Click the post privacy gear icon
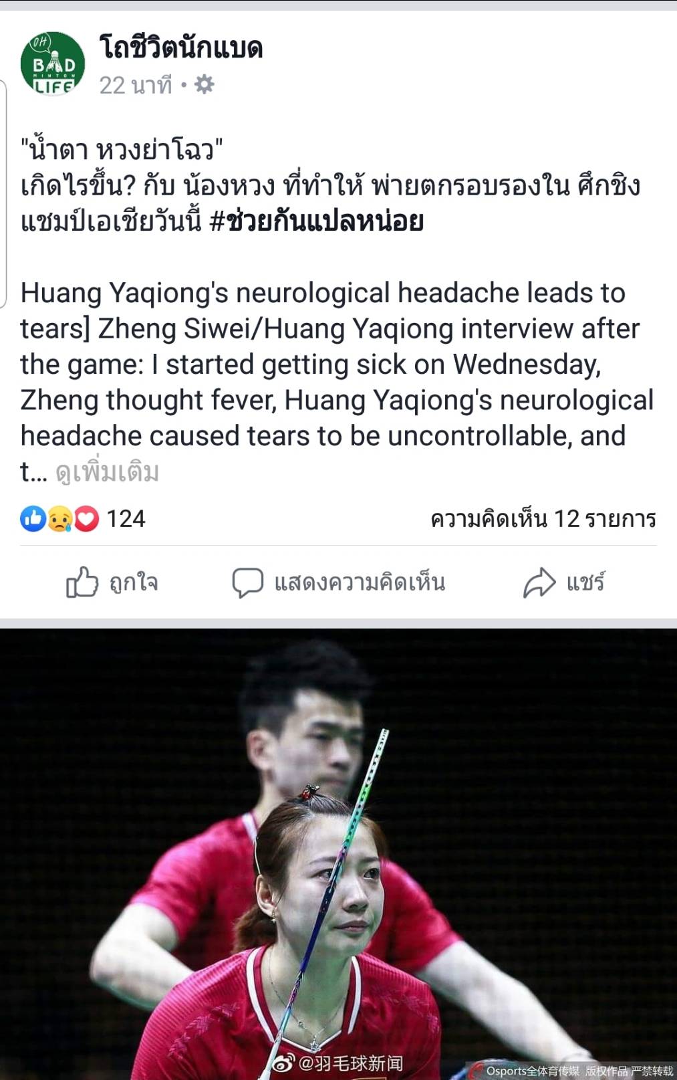The image size is (677, 1080). (204, 85)
